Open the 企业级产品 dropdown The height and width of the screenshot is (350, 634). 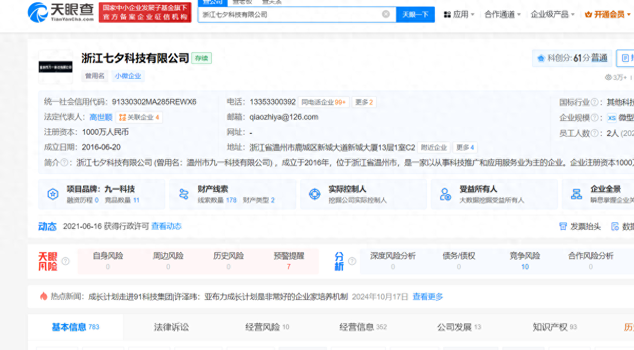pos(552,14)
